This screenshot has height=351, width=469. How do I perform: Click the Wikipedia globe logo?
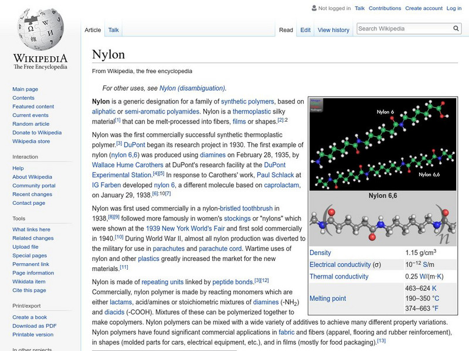(40, 29)
